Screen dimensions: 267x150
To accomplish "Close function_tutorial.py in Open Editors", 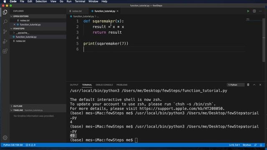I will [x=15, y=25].
